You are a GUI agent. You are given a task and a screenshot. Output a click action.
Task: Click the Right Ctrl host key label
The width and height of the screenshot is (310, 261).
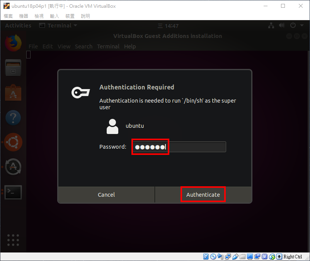(293, 257)
